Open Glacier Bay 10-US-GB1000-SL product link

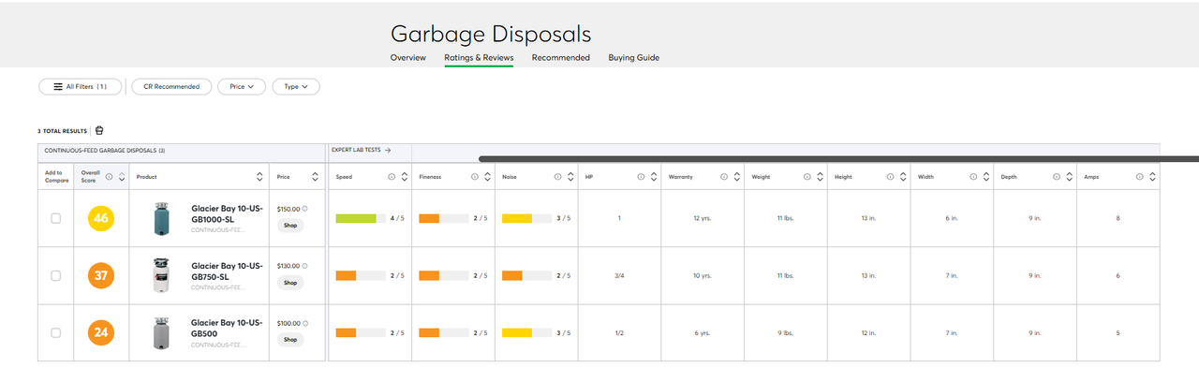[228, 214]
